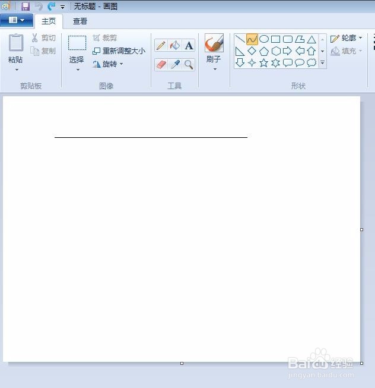Screen dimensions: 375x388
Task: Click the canvas bottom-right corner handle
Action: 362,363
